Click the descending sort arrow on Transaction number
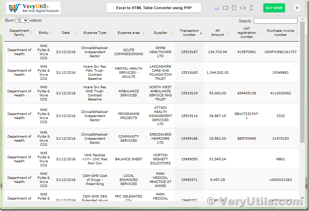The image size is (309, 211). click(x=201, y=33)
